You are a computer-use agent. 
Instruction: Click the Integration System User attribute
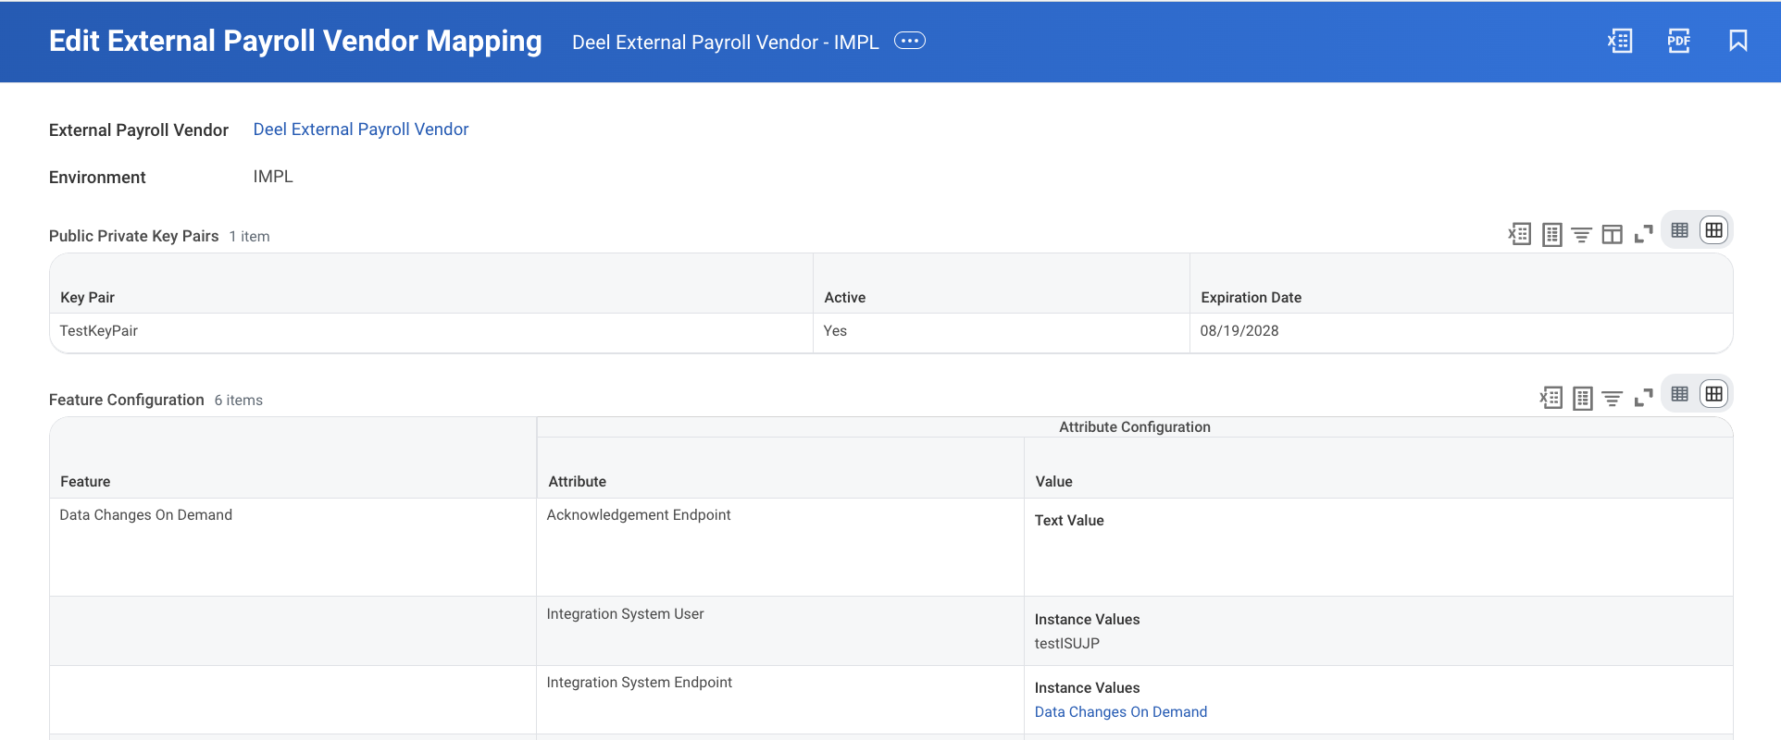click(x=626, y=614)
